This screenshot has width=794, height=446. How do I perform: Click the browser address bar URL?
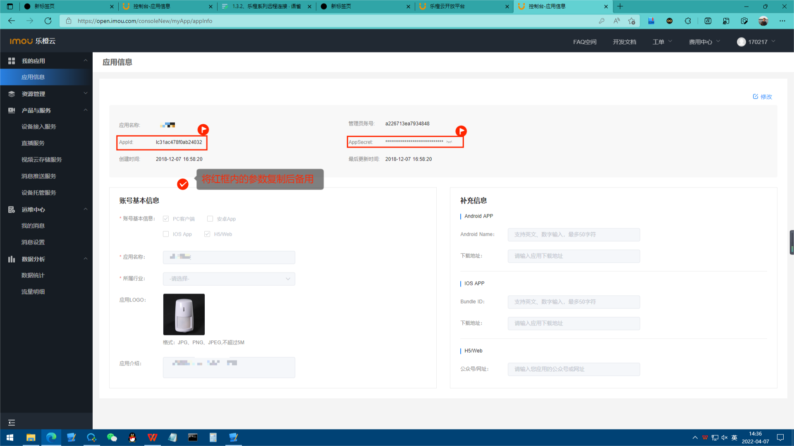tap(145, 21)
